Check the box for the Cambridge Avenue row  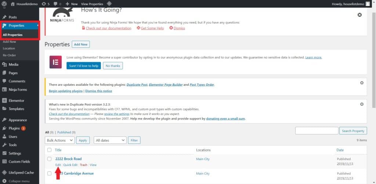[x=50, y=173]
